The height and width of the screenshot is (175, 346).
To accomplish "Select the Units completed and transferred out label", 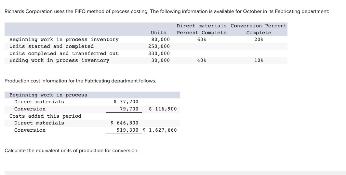I will pos(64,53).
